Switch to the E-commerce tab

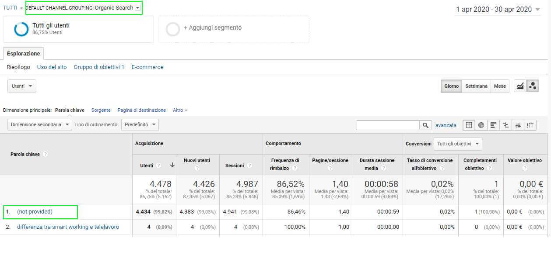147,67
